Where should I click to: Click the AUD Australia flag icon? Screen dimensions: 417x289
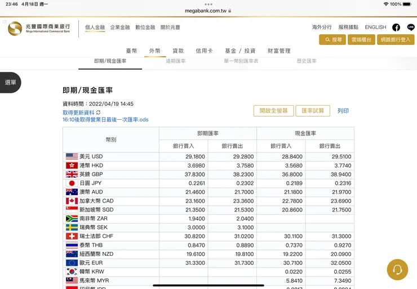click(72, 192)
